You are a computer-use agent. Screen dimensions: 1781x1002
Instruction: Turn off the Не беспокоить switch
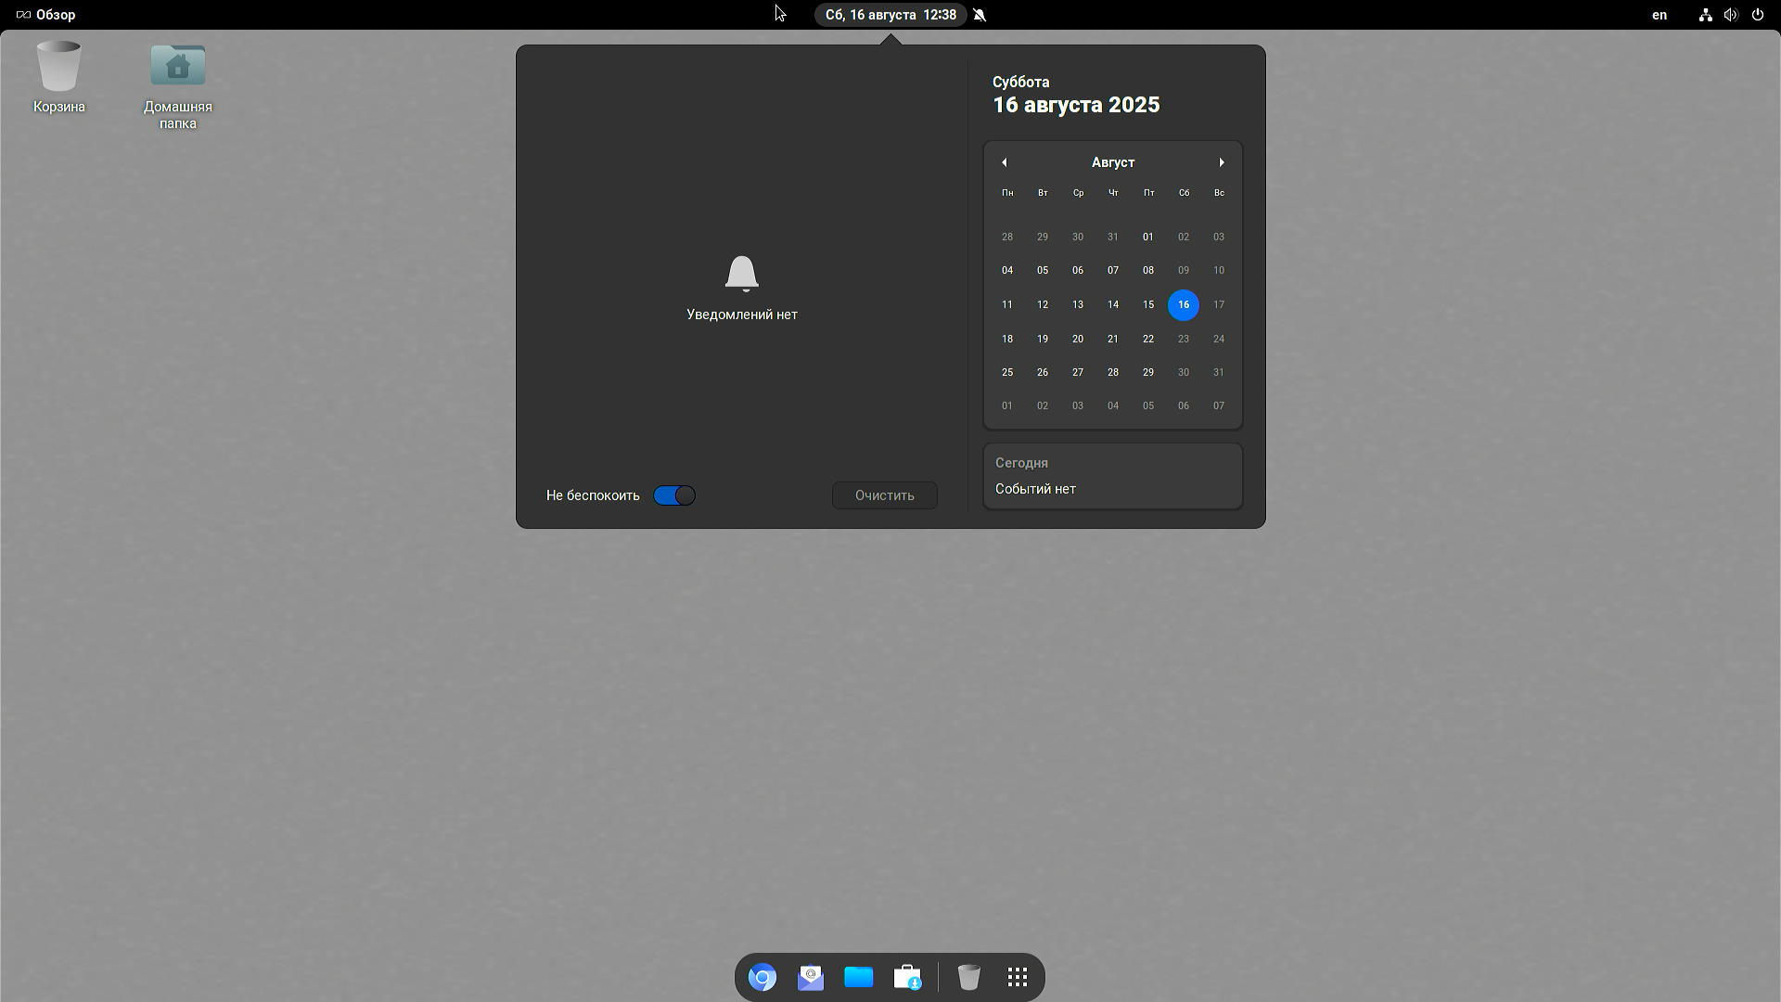[x=674, y=495]
